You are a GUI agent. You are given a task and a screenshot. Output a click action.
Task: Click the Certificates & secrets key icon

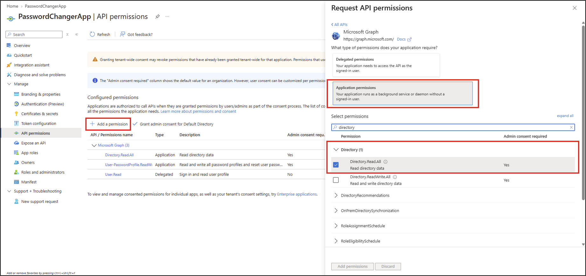(16, 114)
